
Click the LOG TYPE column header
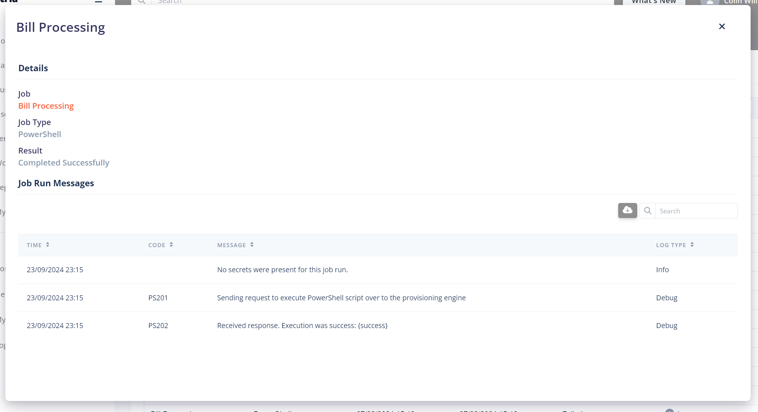(671, 245)
